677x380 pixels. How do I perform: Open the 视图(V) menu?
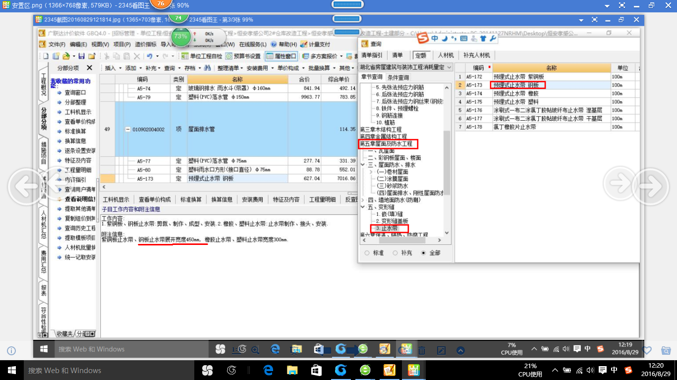tap(100, 45)
